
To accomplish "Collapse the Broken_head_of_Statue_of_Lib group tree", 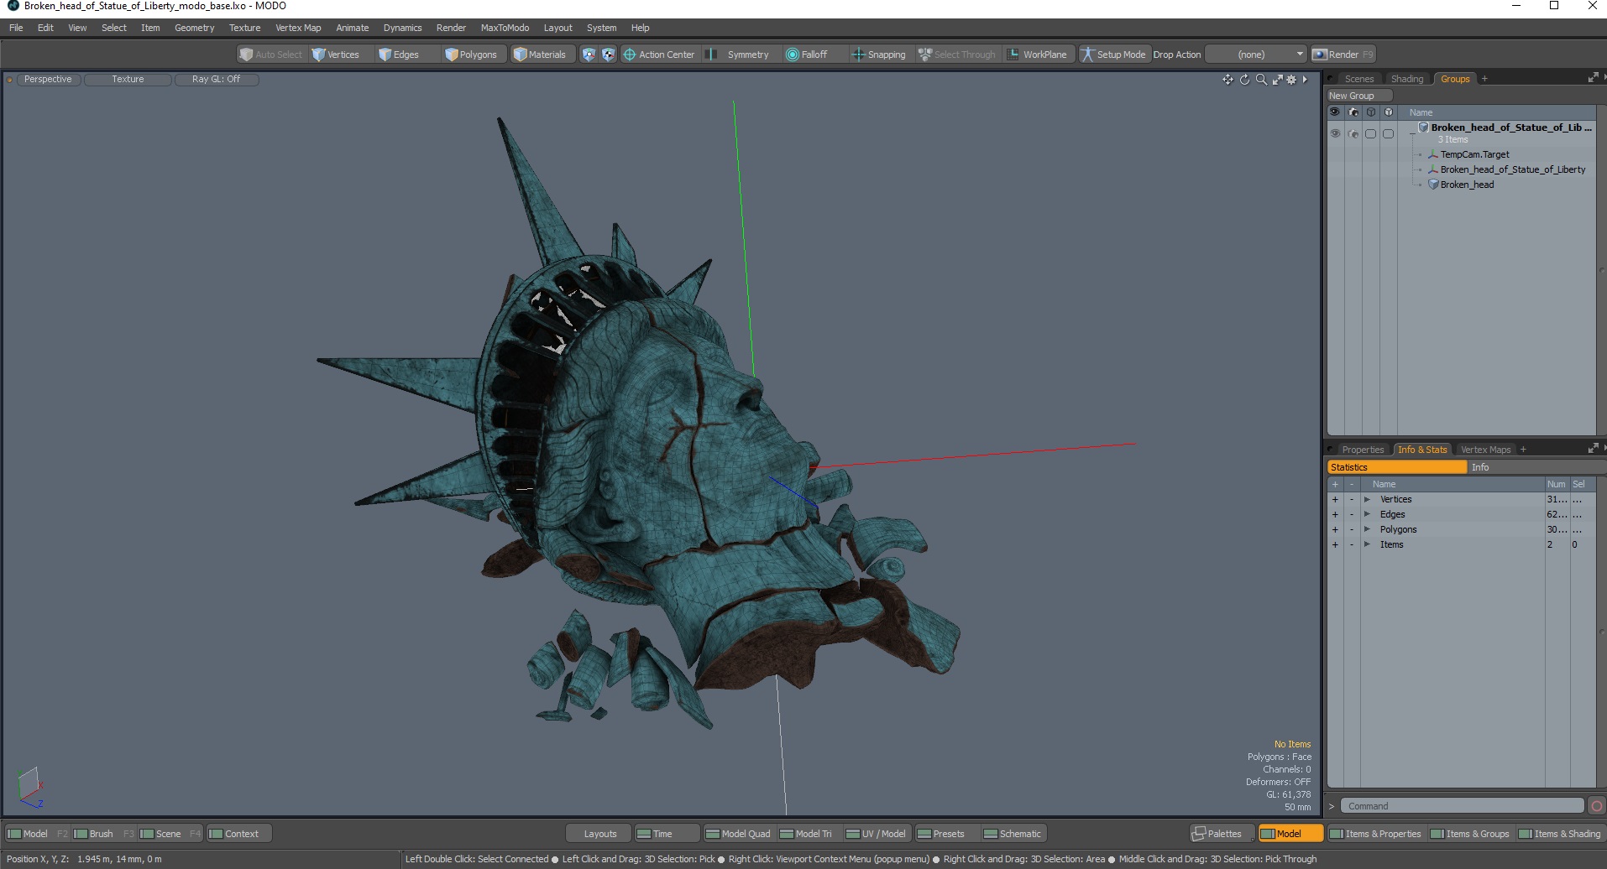I will tap(1413, 132).
